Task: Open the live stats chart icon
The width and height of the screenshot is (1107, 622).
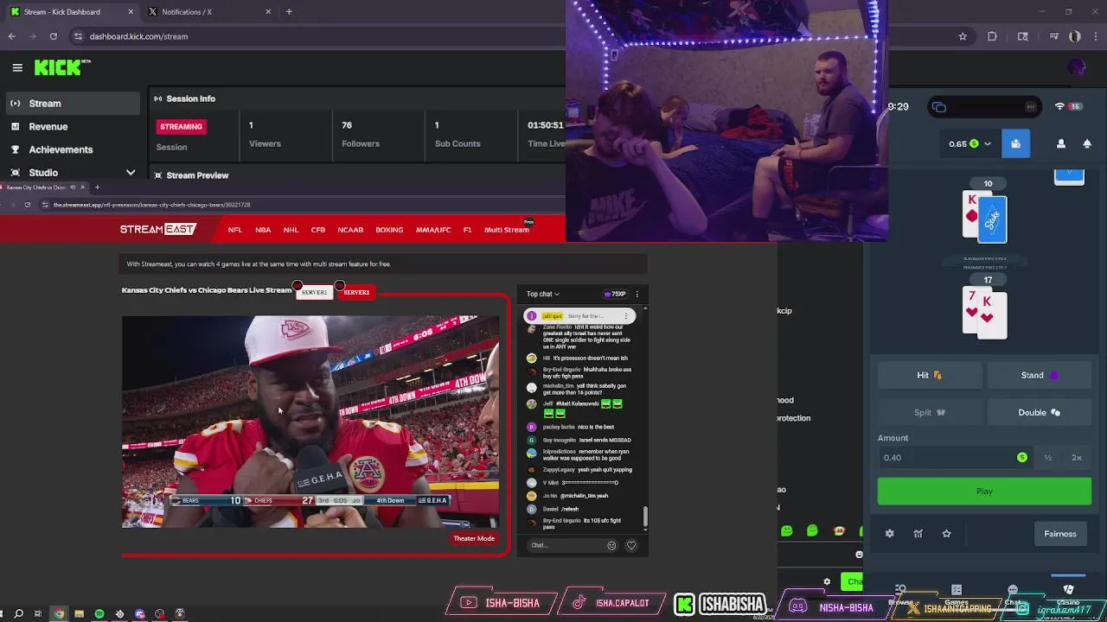Action: (x=918, y=534)
